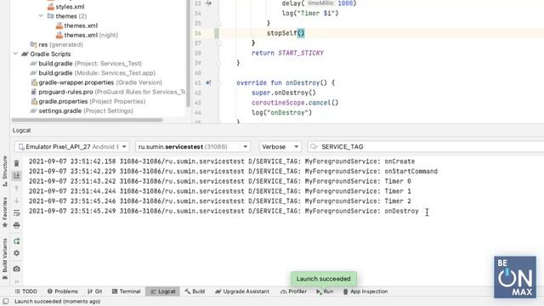
Task: Open the Emulator Pixel_API_27 device dropdown
Action: click(x=72, y=147)
